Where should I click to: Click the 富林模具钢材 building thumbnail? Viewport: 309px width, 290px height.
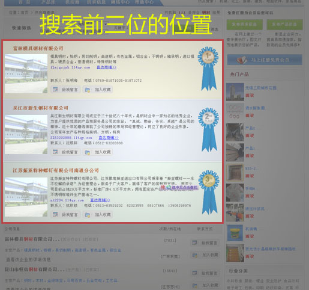tap(26, 73)
